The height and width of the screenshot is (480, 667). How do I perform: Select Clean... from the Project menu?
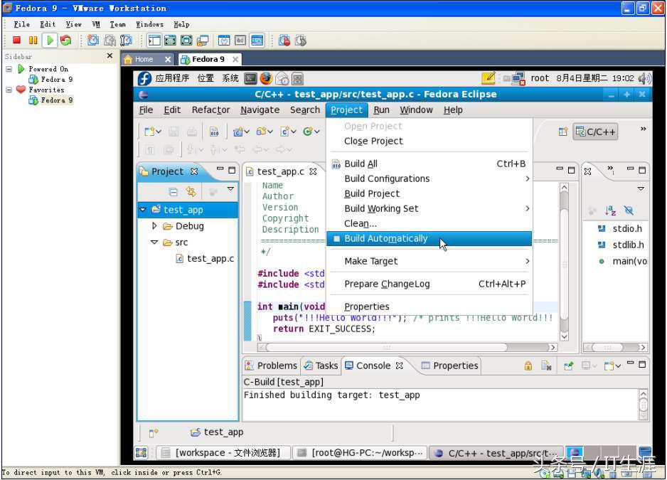tap(359, 223)
